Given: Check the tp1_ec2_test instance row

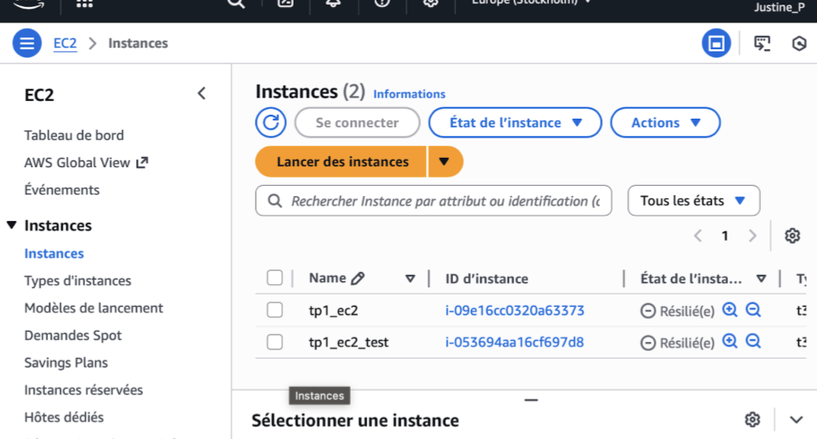Looking at the screenshot, I should pos(275,342).
